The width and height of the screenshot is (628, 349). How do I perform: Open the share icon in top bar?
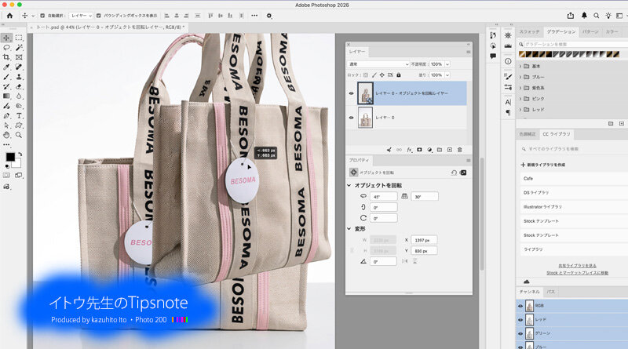click(571, 16)
